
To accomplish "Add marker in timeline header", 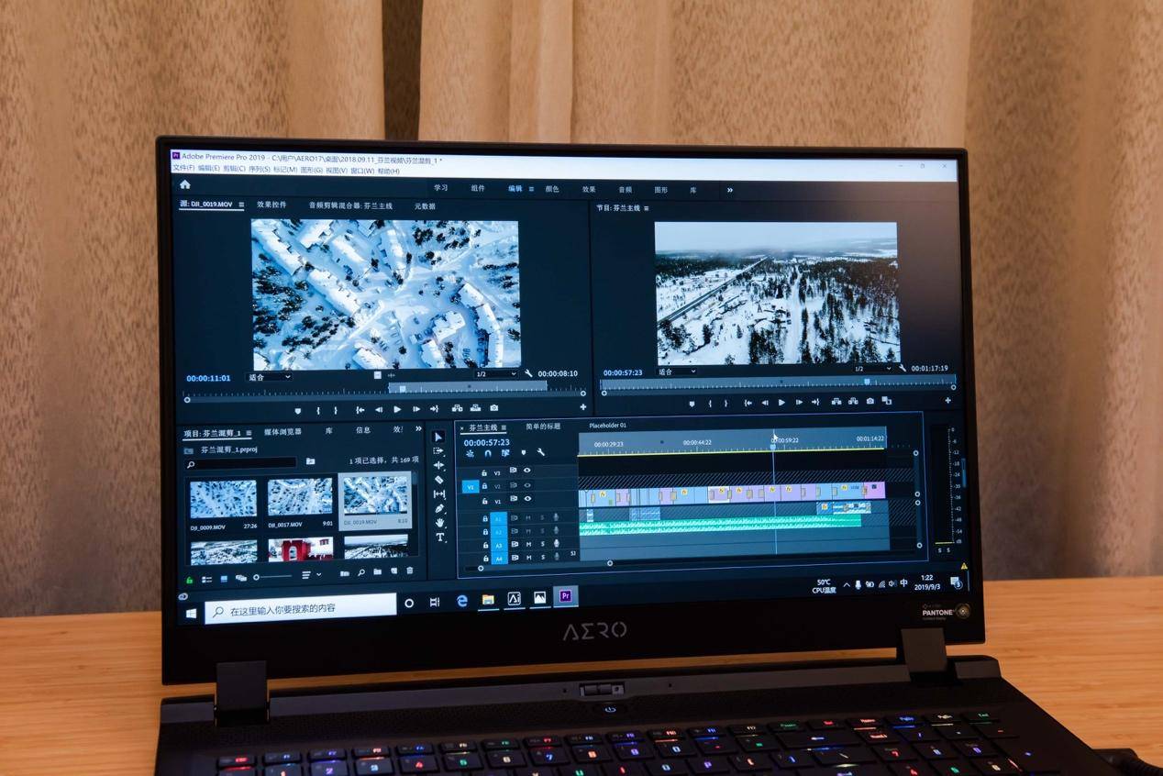I will 523,453.
